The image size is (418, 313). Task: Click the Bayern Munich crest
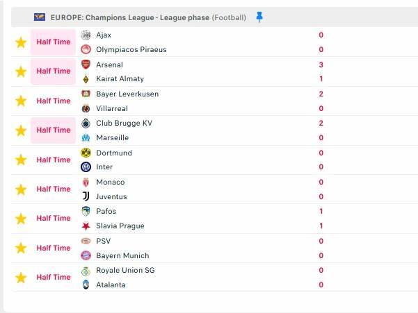(86, 255)
